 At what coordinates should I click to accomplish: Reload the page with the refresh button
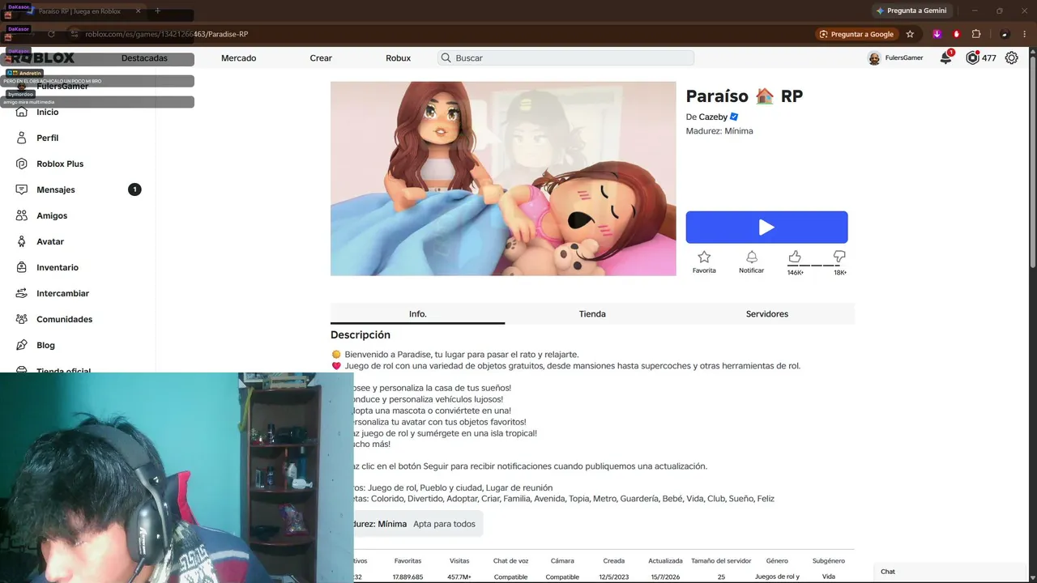point(51,34)
